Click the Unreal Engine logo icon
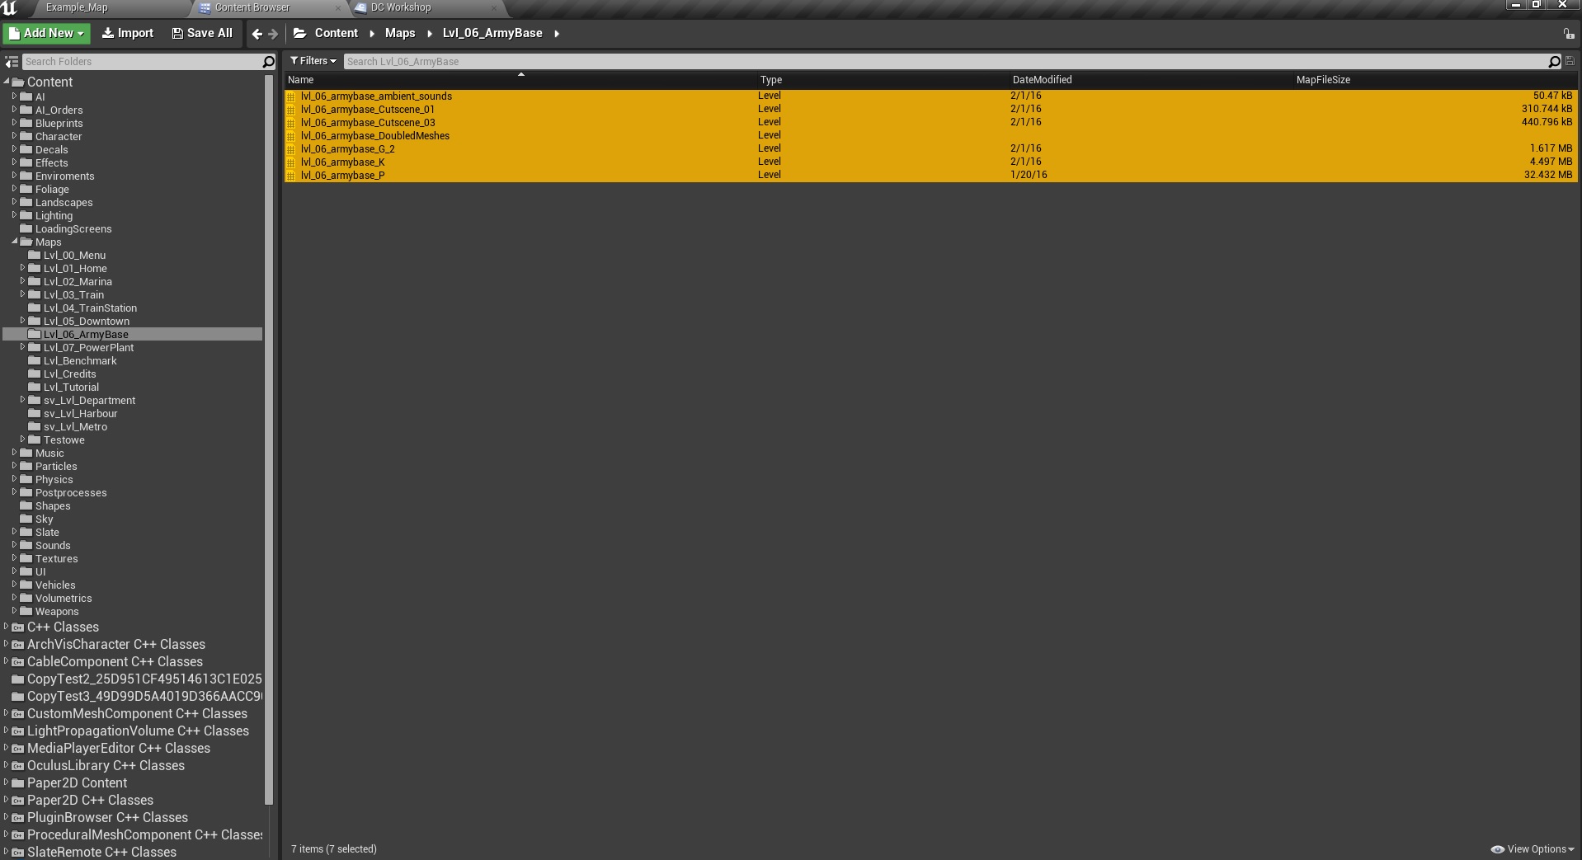This screenshot has width=1582, height=860. 9,8
